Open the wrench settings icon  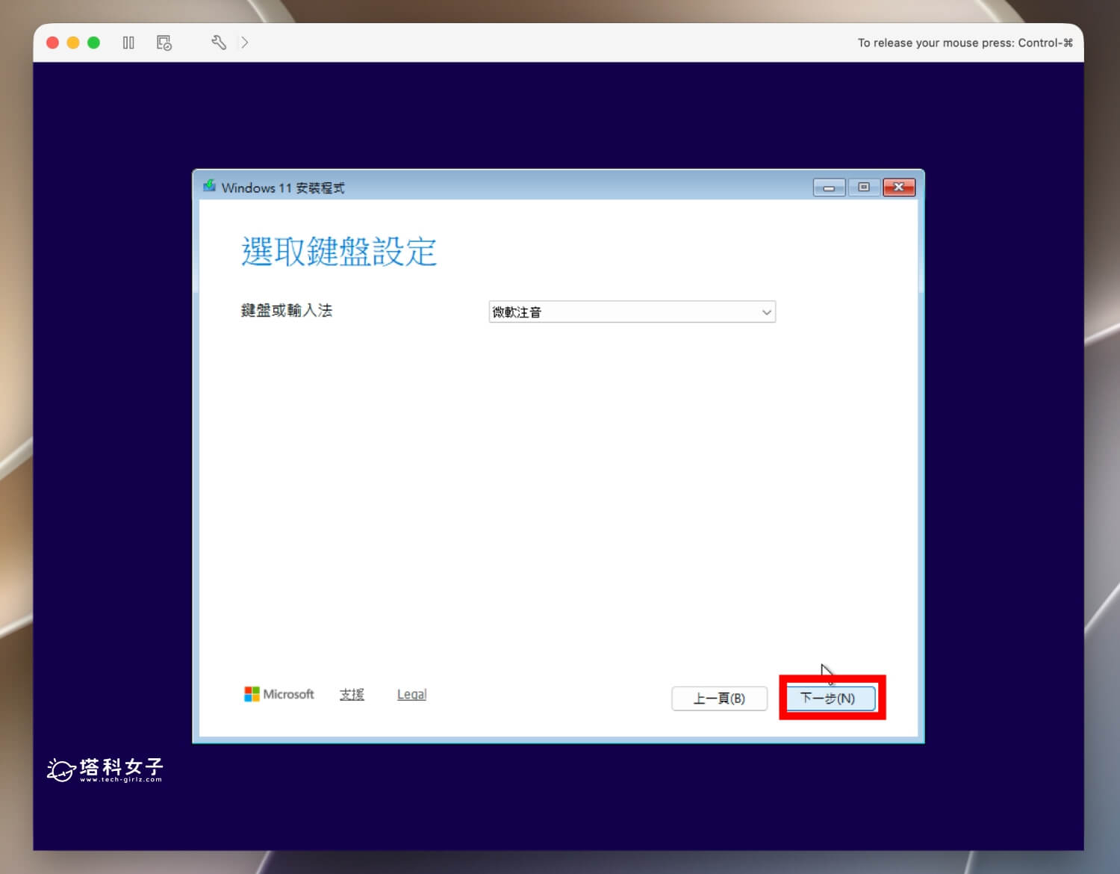219,43
